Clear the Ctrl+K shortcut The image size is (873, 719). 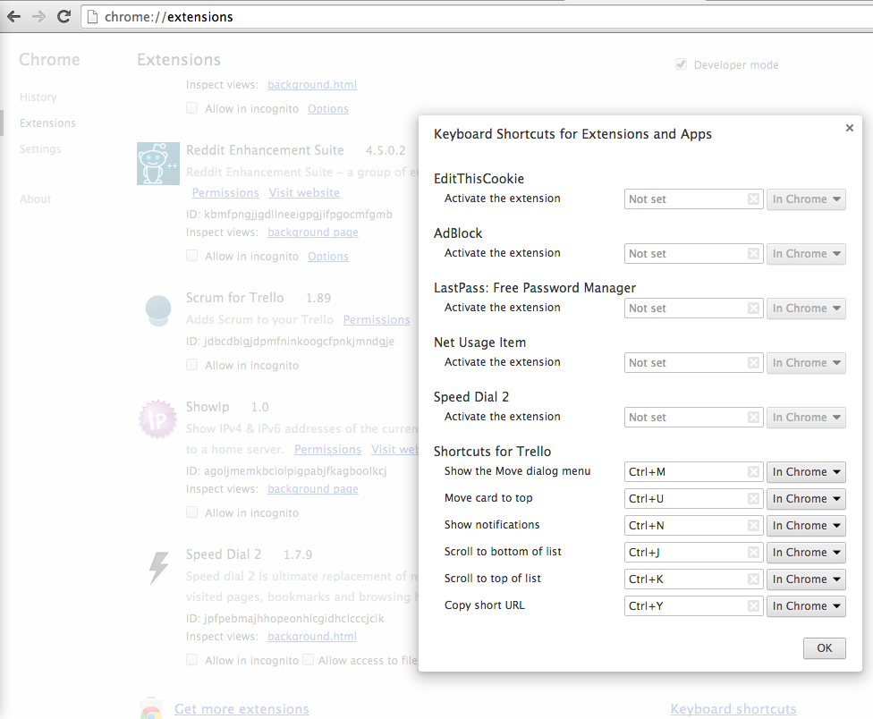tap(753, 579)
